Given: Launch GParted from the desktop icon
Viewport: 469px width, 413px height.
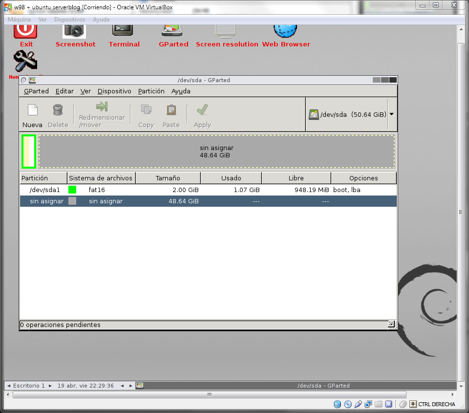Looking at the screenshot, I should click(x=172, y=30).
